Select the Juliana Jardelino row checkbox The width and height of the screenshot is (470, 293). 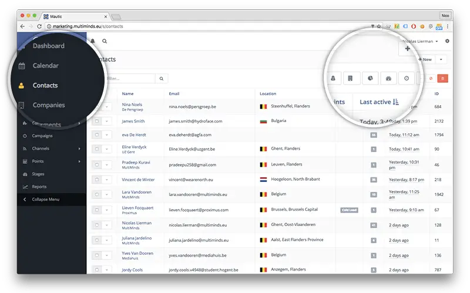point(97,240)
